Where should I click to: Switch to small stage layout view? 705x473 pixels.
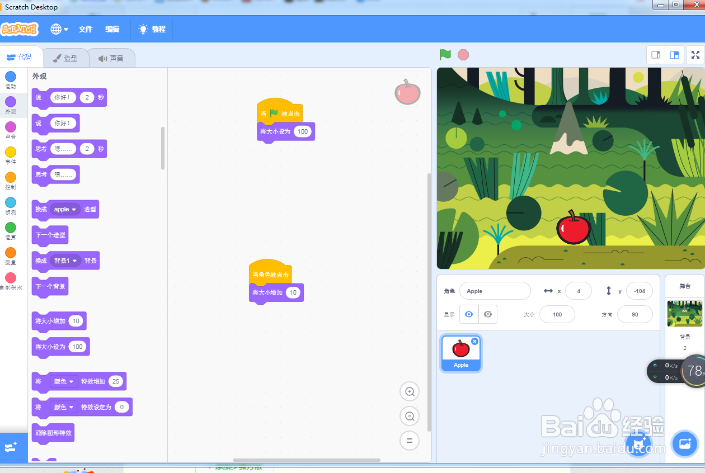655,55
